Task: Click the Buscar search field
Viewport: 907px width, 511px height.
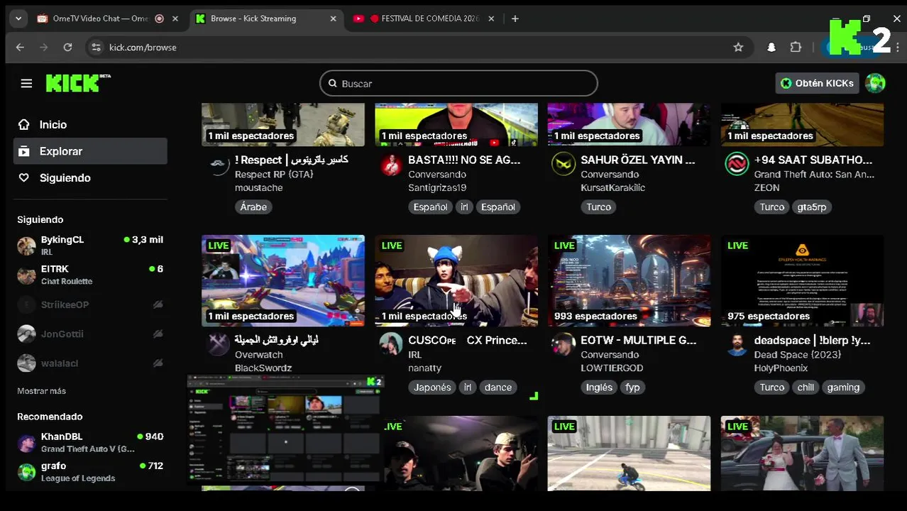Action: 458,83
